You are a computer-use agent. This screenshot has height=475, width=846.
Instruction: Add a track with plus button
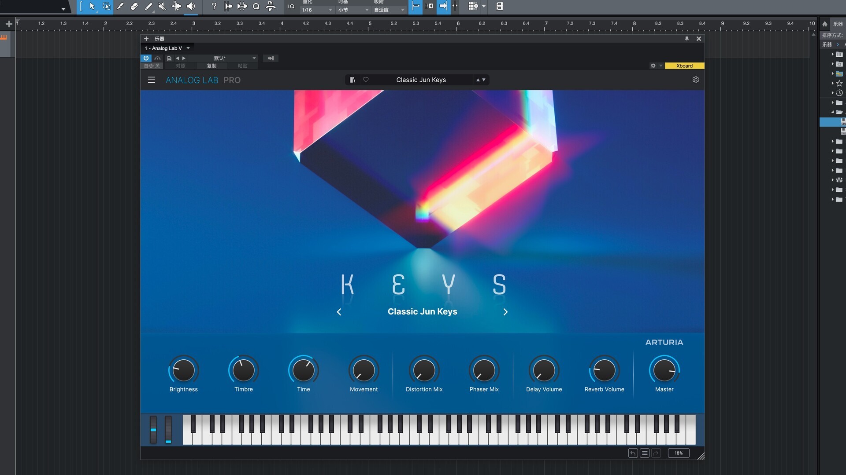9,24
